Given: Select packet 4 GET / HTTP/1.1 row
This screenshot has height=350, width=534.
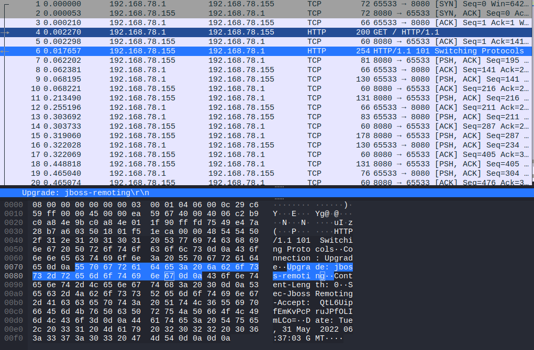Looking at the screenshot, I should coord(262,32).
